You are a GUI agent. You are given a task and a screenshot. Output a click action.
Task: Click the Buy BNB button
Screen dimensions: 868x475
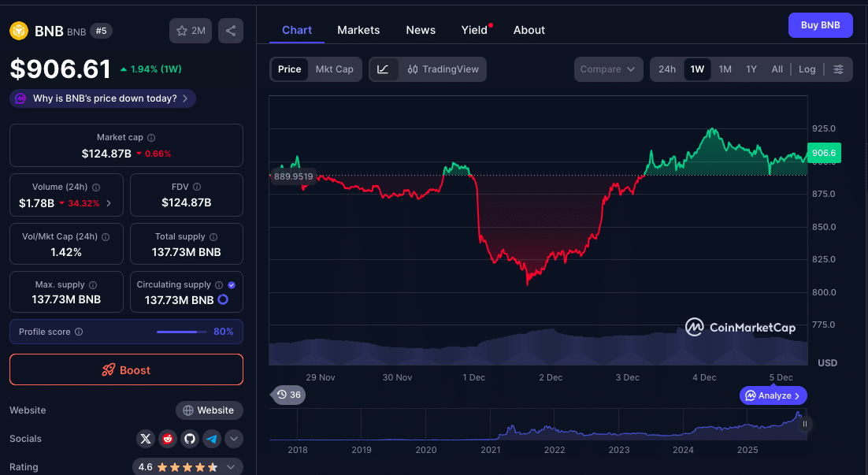(x=820, y=24)
